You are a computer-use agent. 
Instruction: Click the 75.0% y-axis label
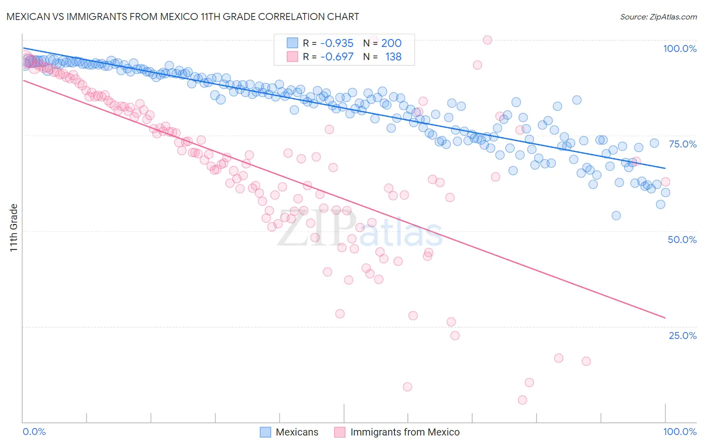682,144
